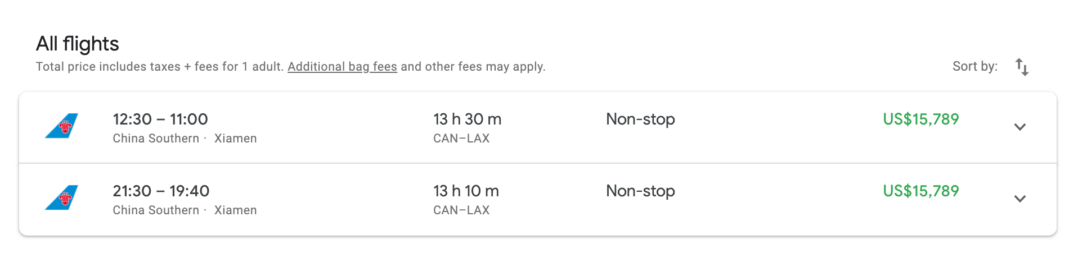The width and height of the screenshot is (1078, 258).
Task: Open the sort order arrows icon
Action: coord(1022,67)
